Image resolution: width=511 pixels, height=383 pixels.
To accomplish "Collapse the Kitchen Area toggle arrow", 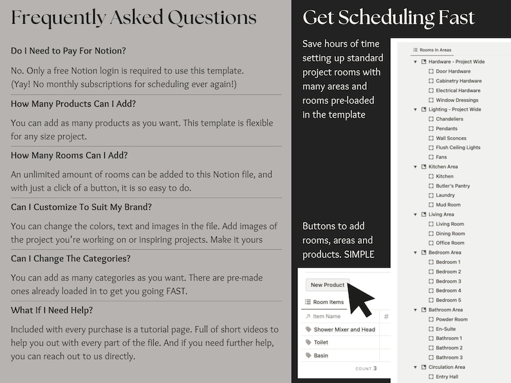I will tap(415, 167).
